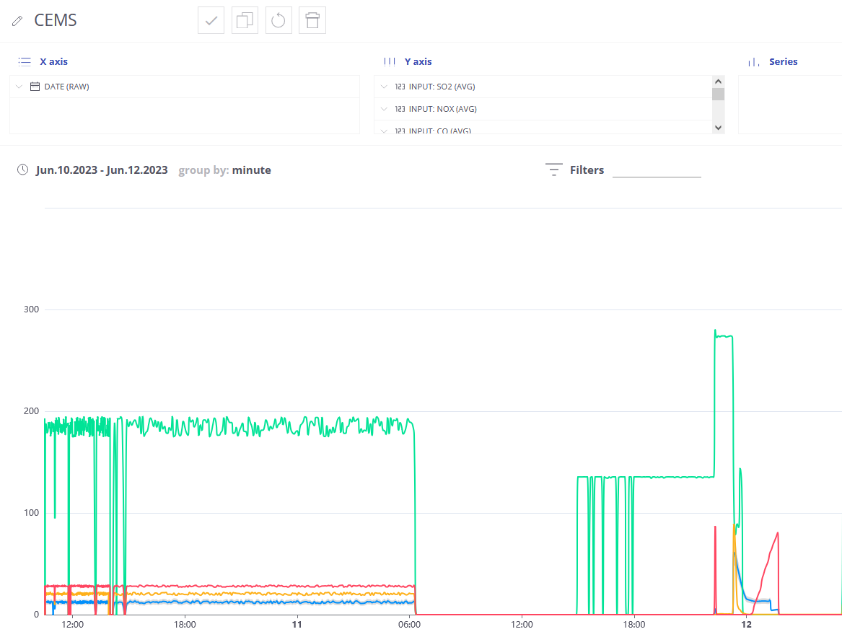Delete the chart via the trash icon
This screenshot has height=637, width=842.
click(312, 20)
